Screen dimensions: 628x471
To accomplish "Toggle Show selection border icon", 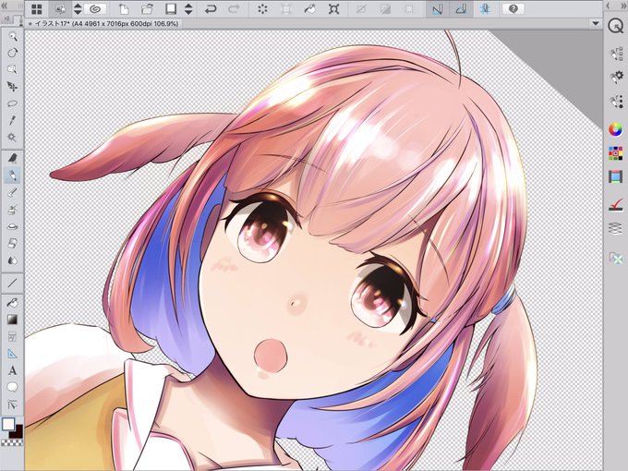I will pyautogui.click(x=408, y=9).
